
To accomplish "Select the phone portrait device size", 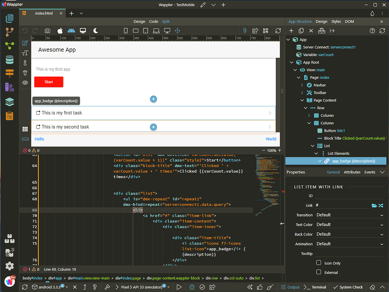I will tap(126, 31).
